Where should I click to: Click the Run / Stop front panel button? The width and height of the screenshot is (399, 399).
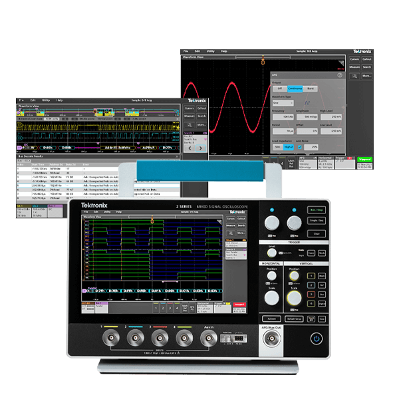point(316,209)
